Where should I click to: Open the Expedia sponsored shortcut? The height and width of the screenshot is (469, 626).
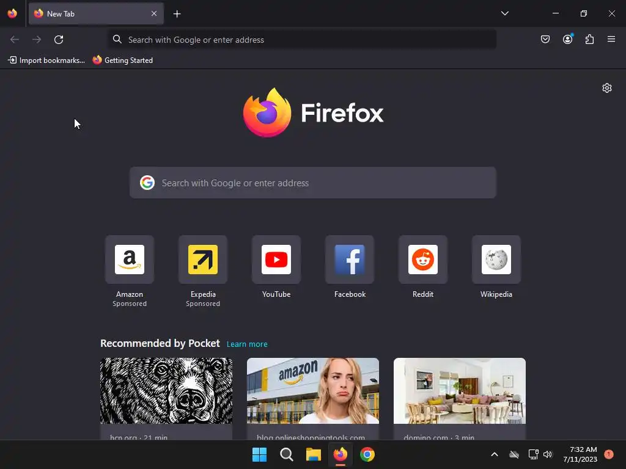click(x=203, y=260)
